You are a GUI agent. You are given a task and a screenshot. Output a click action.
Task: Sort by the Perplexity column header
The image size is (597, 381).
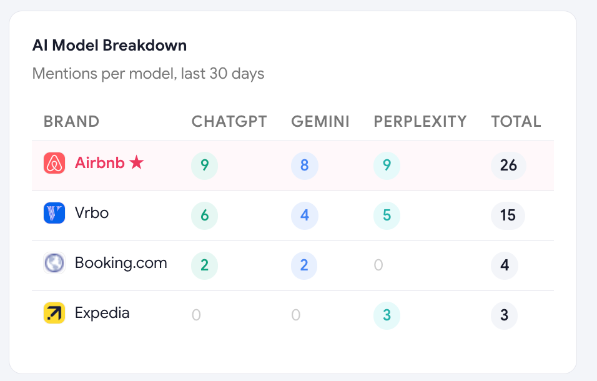point(420,122)
